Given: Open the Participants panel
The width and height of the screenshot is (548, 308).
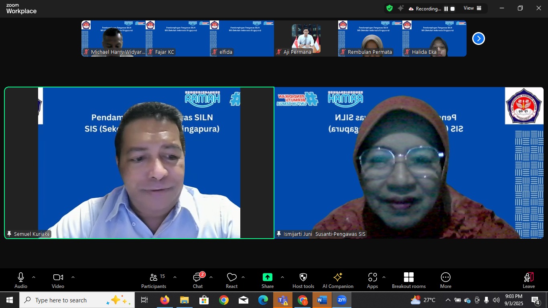Looking at the screenshot, I should point(153,280).
